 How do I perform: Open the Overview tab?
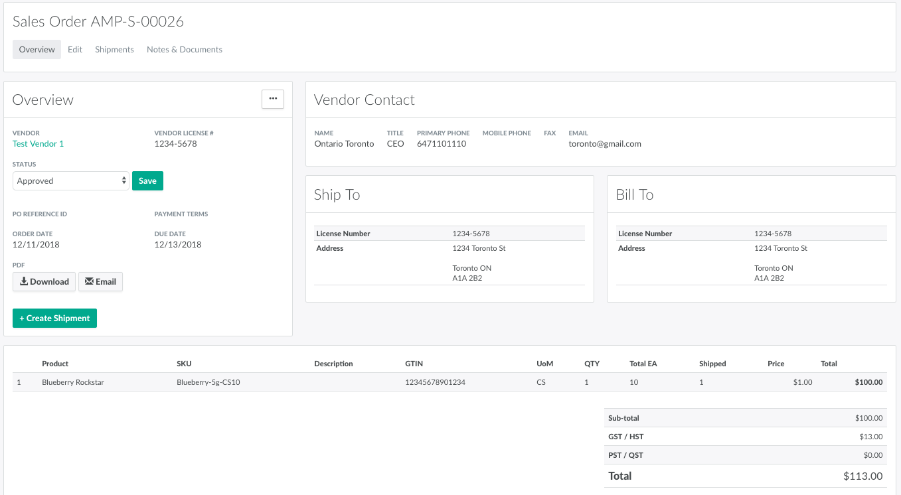[37, 50]
